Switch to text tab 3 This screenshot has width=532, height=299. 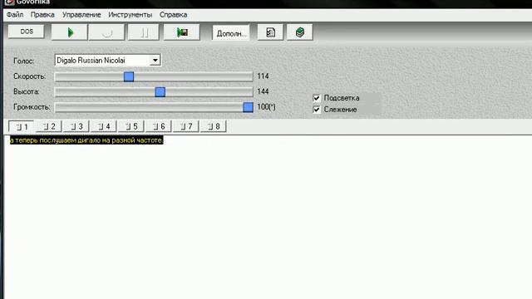click(76, 126)
